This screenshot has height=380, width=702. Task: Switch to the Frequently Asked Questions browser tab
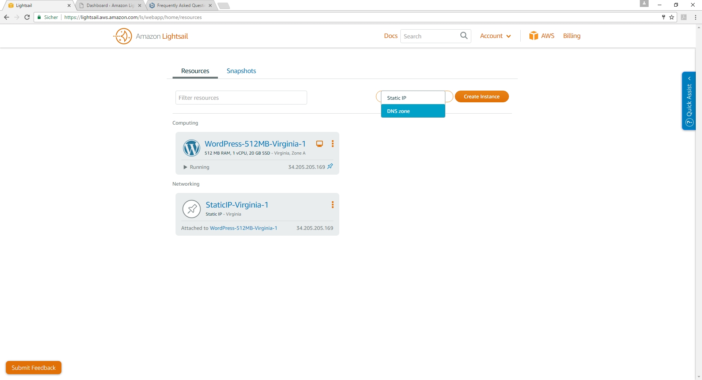[x=181, y=5]
